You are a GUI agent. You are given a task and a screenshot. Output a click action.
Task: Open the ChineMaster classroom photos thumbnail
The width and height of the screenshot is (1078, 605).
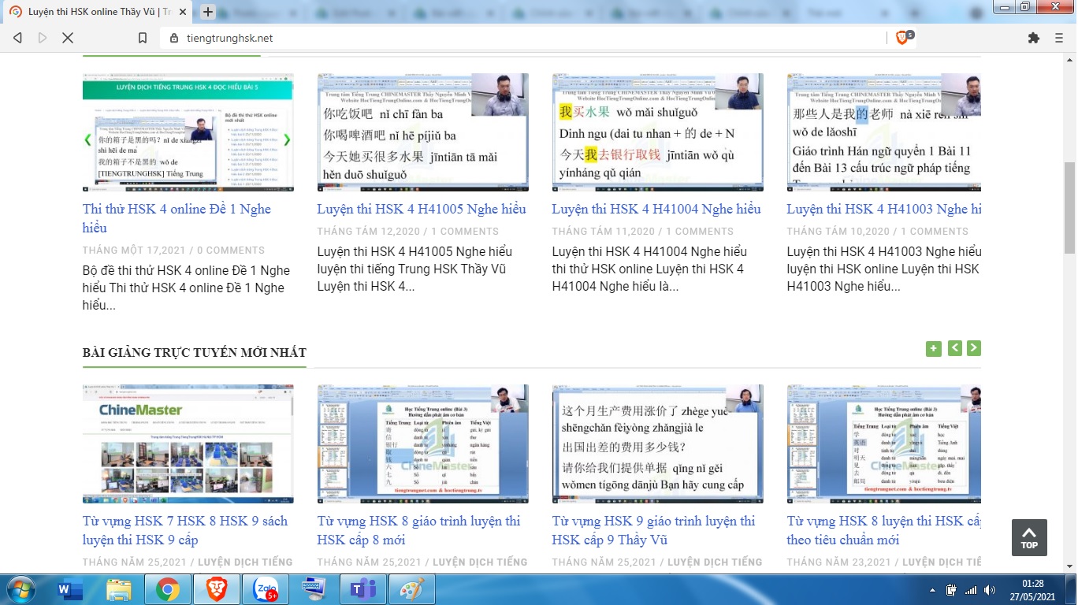pos(188,444)
